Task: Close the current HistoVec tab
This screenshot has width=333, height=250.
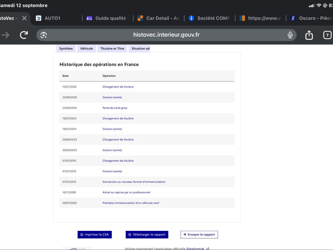Action: [x=25, y=18]
